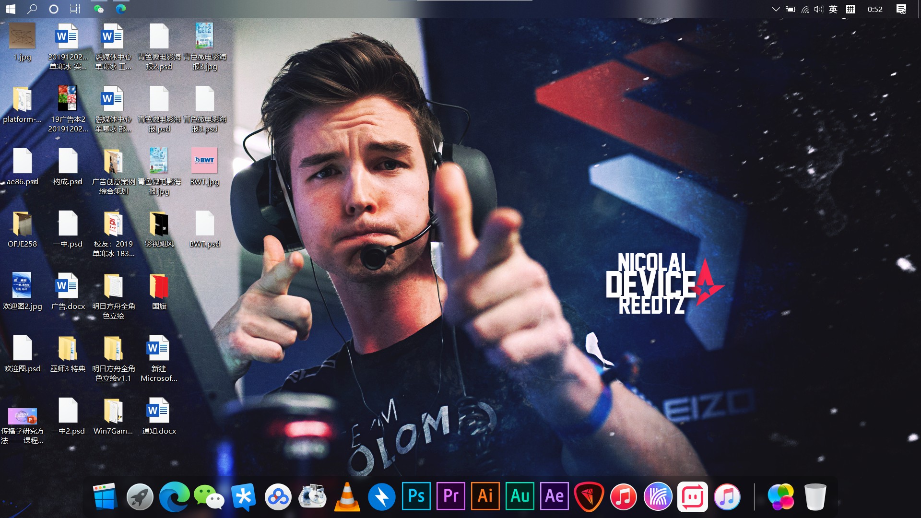921x518 pixels.
Task: Open Adobe Illustrator in the dock
Action: click(485, 496)
